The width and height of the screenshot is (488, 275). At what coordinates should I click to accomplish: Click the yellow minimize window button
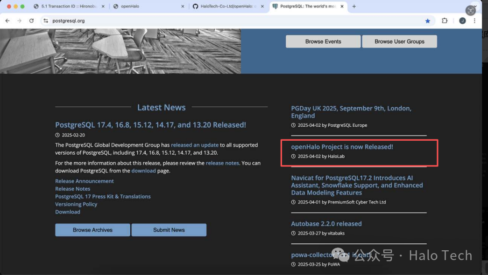(15, 6)
